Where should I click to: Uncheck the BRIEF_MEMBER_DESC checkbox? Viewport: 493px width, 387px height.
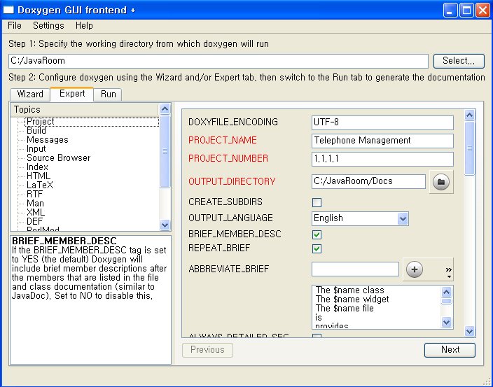(317, 234)
